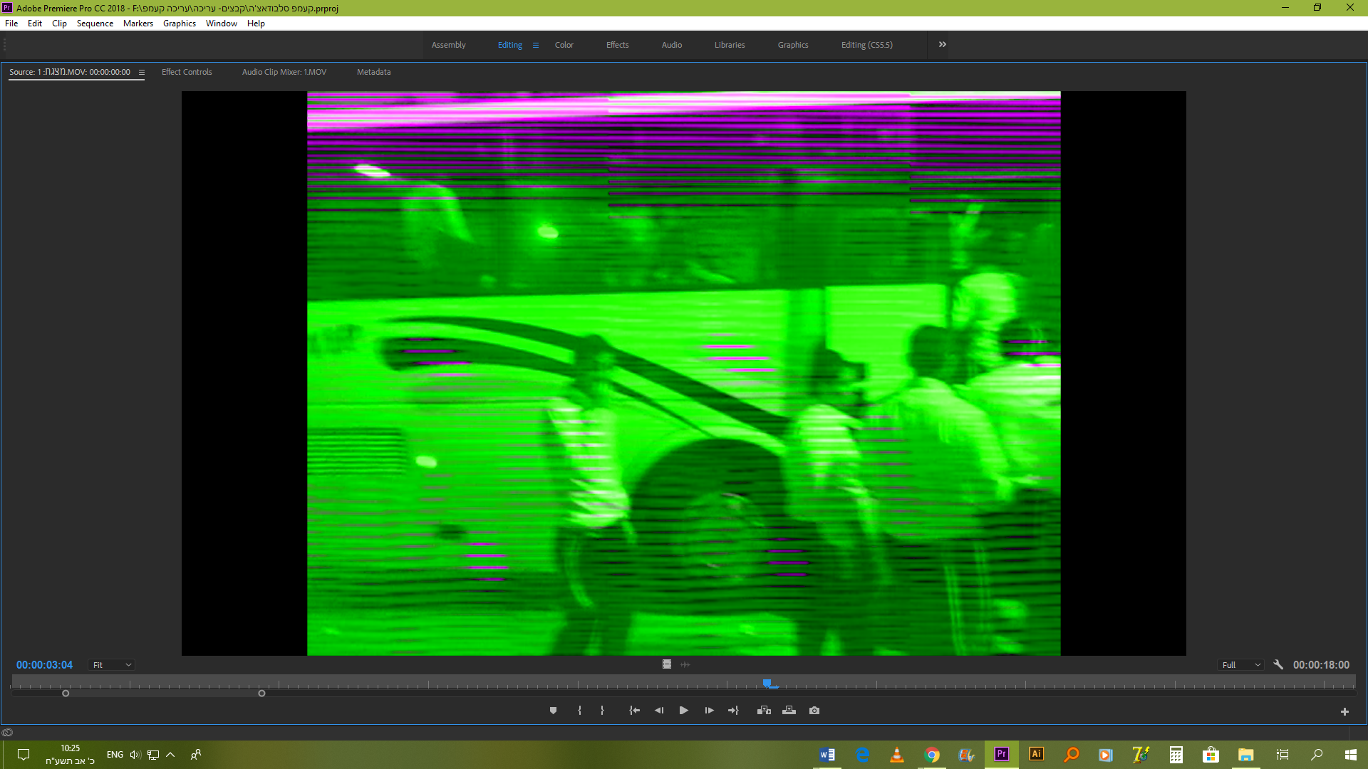Step forward one frame
The height and width of the screenshot is (769, 1368).
709,711
